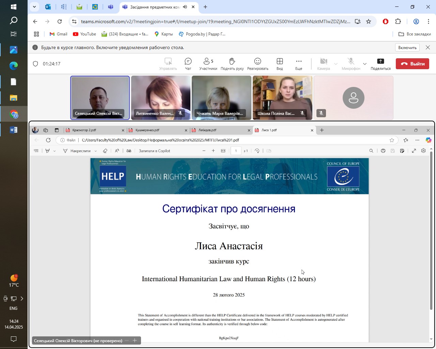Expand the Накреслити drawing tool dropdown
436x349 pixels.
[96, 151]
